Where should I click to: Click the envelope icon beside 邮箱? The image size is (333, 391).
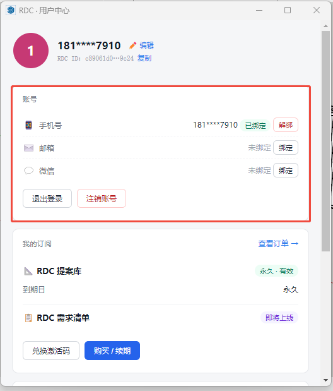[x=28, y=148]
